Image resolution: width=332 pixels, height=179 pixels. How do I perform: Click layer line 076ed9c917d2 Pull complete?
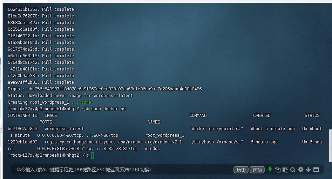41,62
